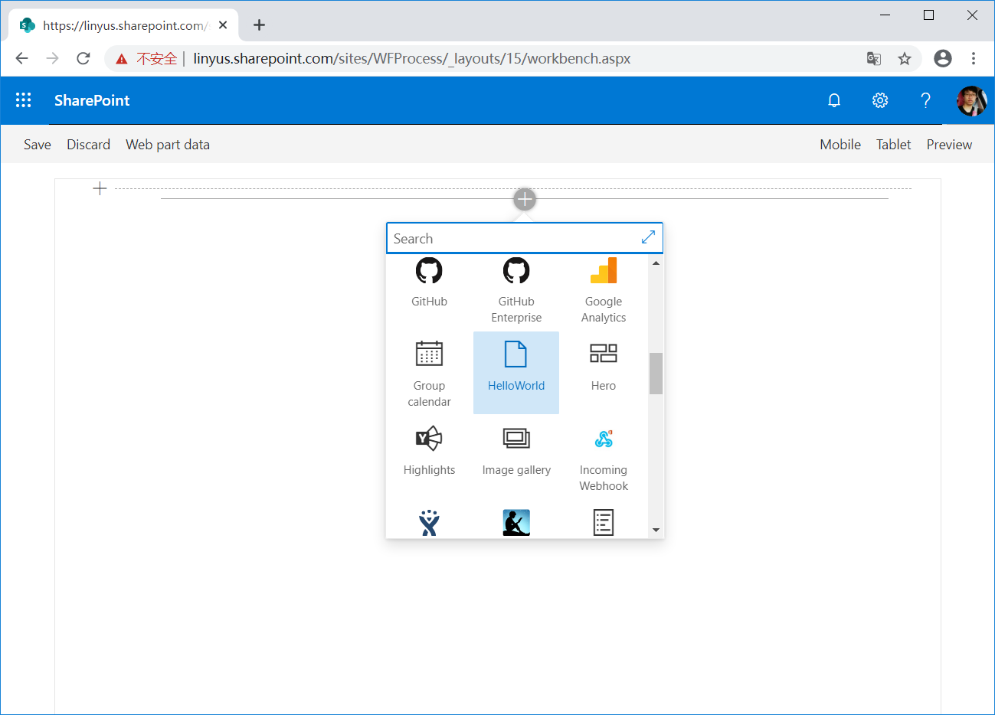Open the notifications bell
Image resolution: width=995 pixels, height=715 pixels.
pos(834,100)
